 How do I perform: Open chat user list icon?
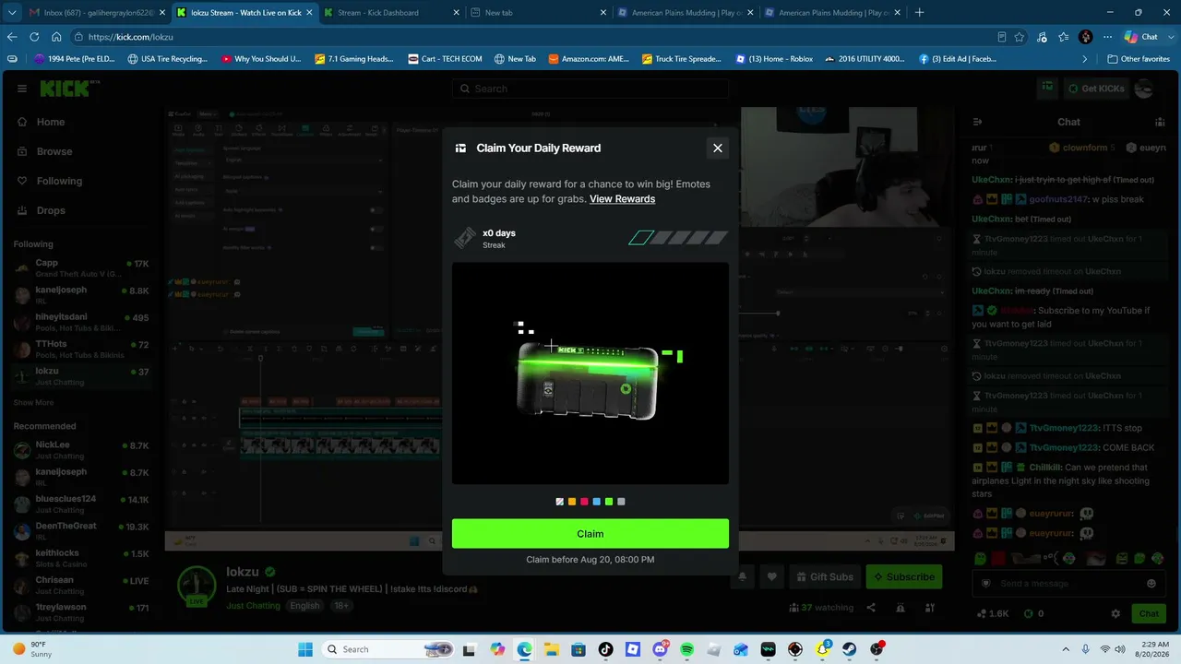click(1160, 122)
